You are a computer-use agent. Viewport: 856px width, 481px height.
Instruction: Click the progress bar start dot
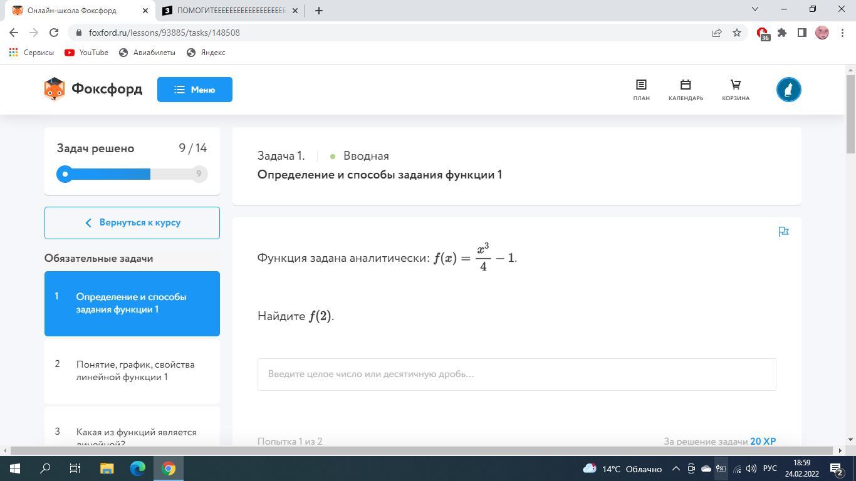coord(65,174)
